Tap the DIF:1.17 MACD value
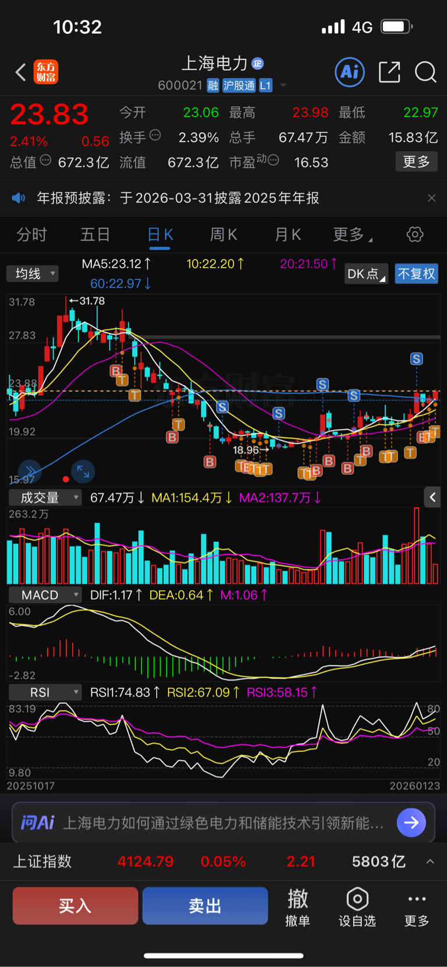The width and height of the screenshot is (447, 967). pos(116,595)
